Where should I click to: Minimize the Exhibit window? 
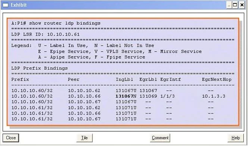tap(229, 5)
